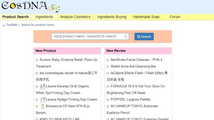Image resolution: width=214 pixels, height=120 pixels.
Task: Expand icon beside laCabine Efecto Flash
Action: coord(108,73)
